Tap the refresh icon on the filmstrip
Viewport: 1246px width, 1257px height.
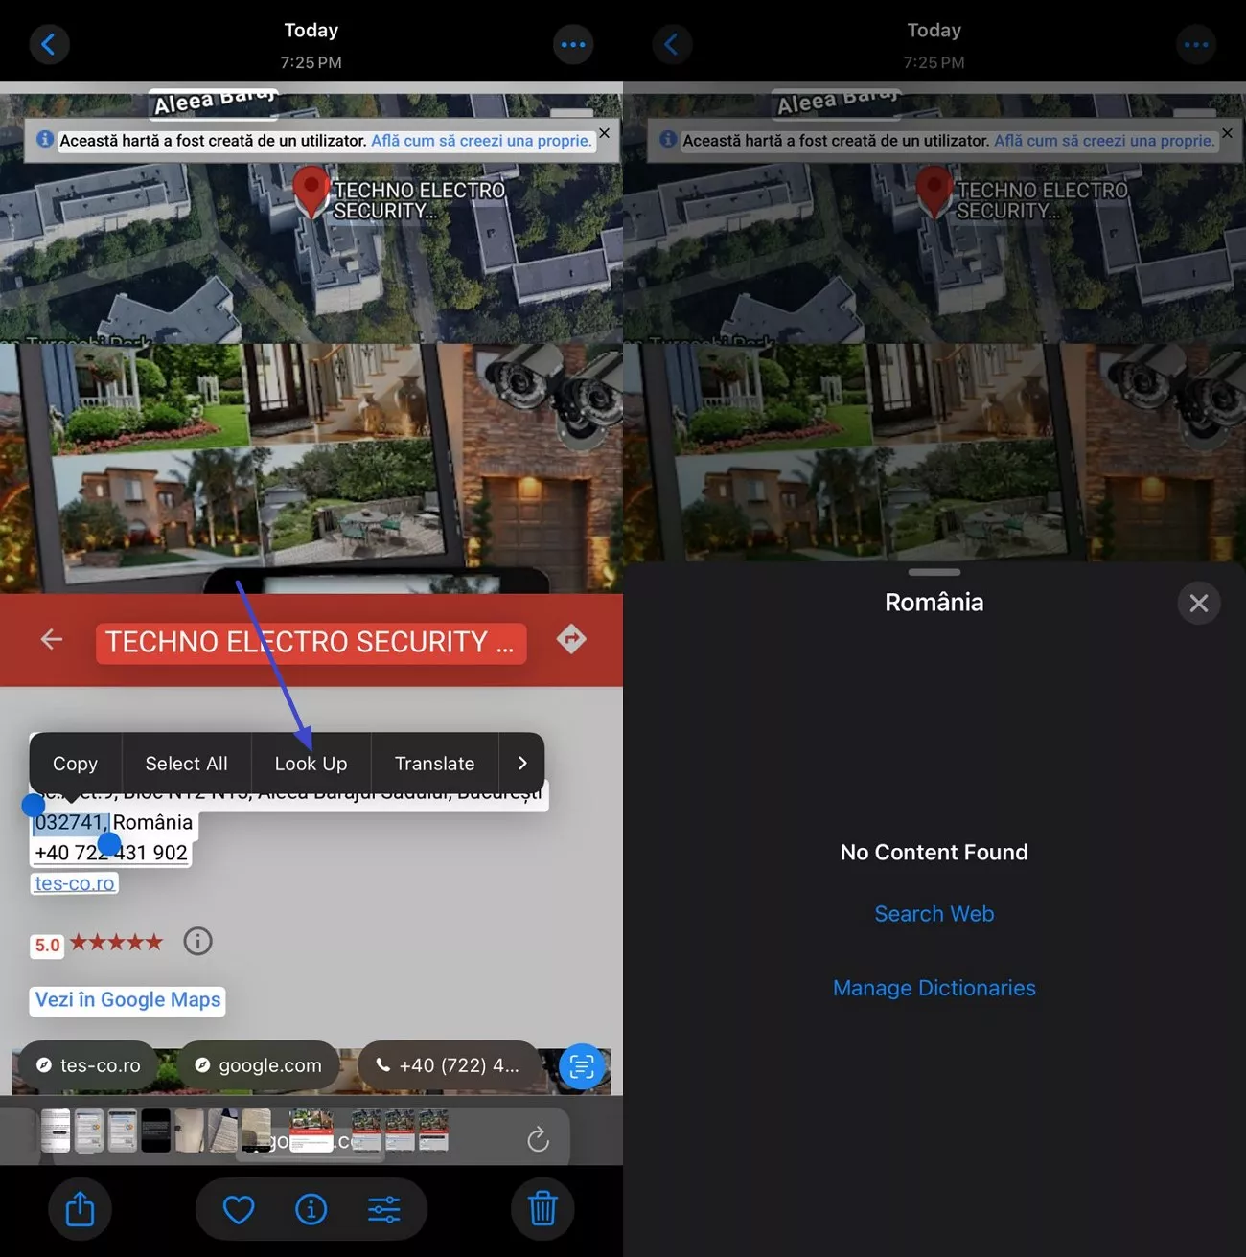pyautogui.click(x=538, y=1138)
